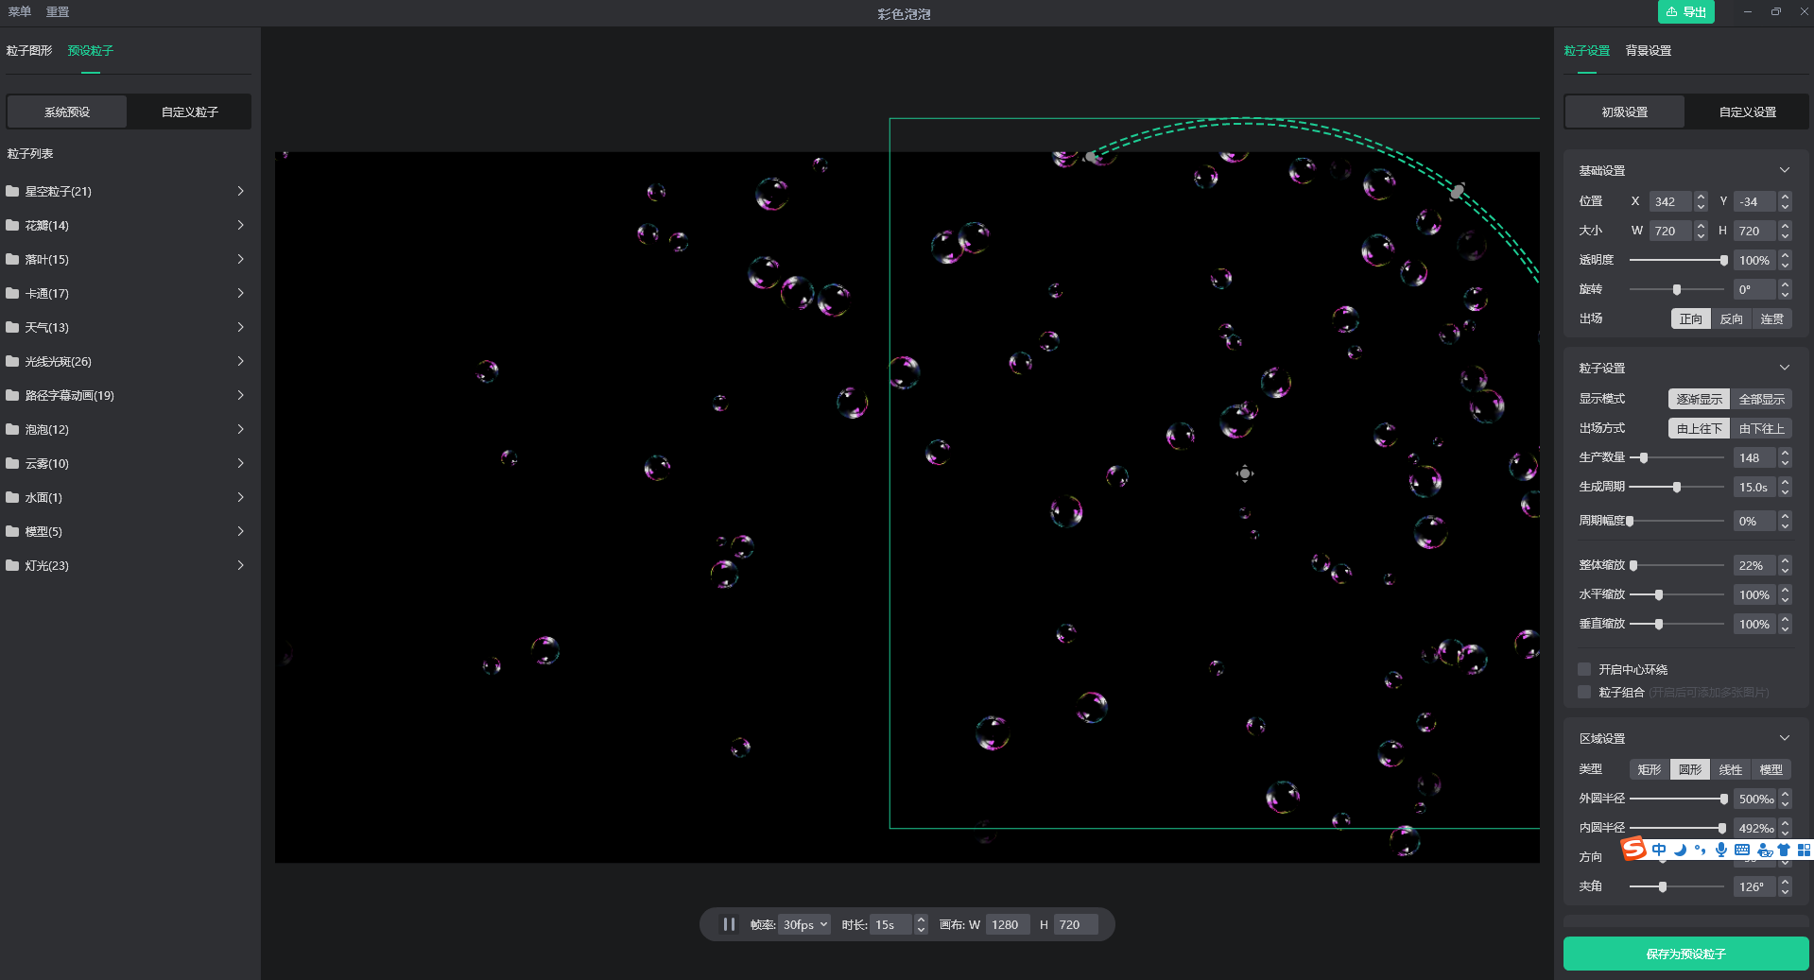Viewport: 1814px width, 980px height.
Task: Click the folder icon beside 星空粒子(21)
Action: (12, 191)
